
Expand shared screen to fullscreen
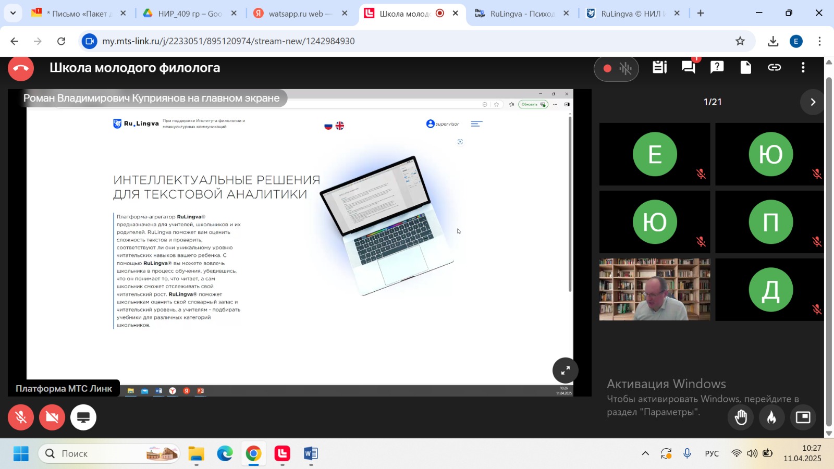566,371
